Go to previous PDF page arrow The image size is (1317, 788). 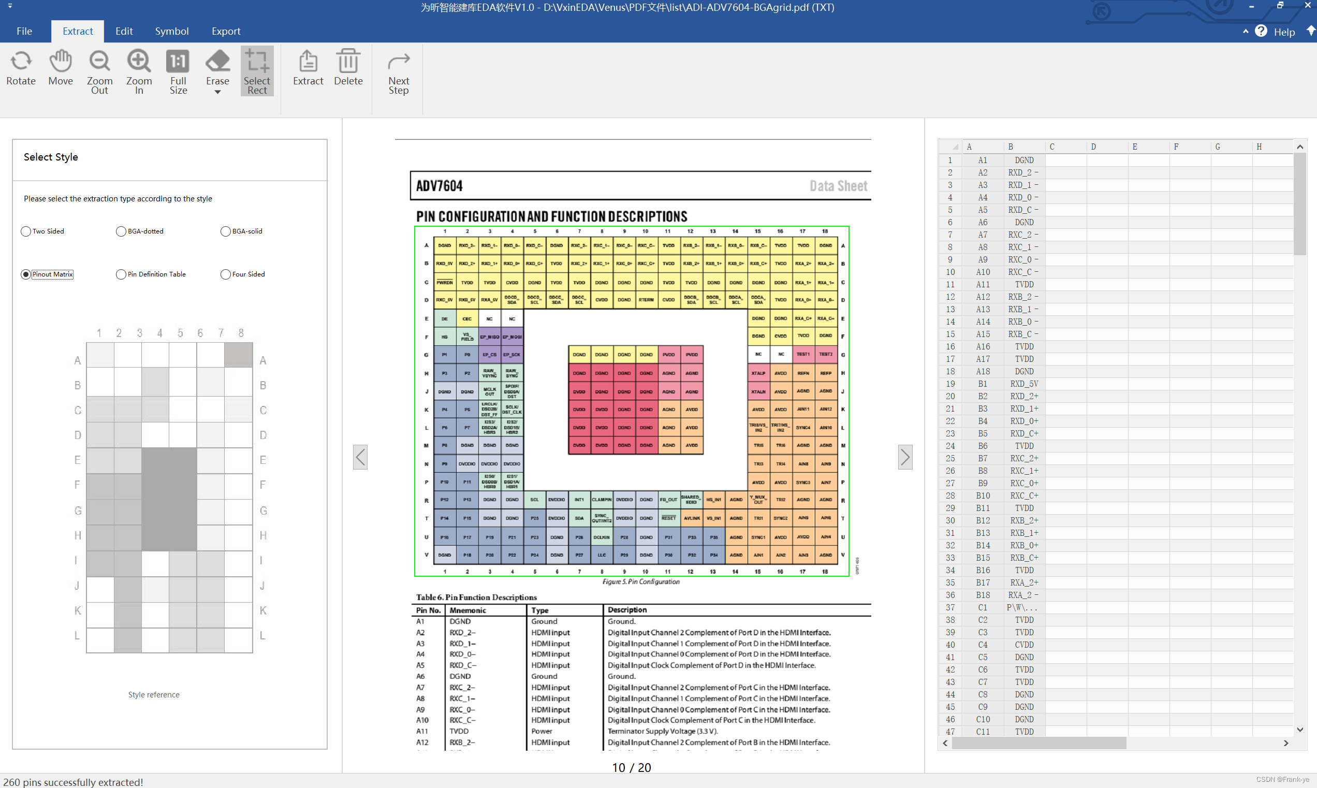tap(360, 457)
